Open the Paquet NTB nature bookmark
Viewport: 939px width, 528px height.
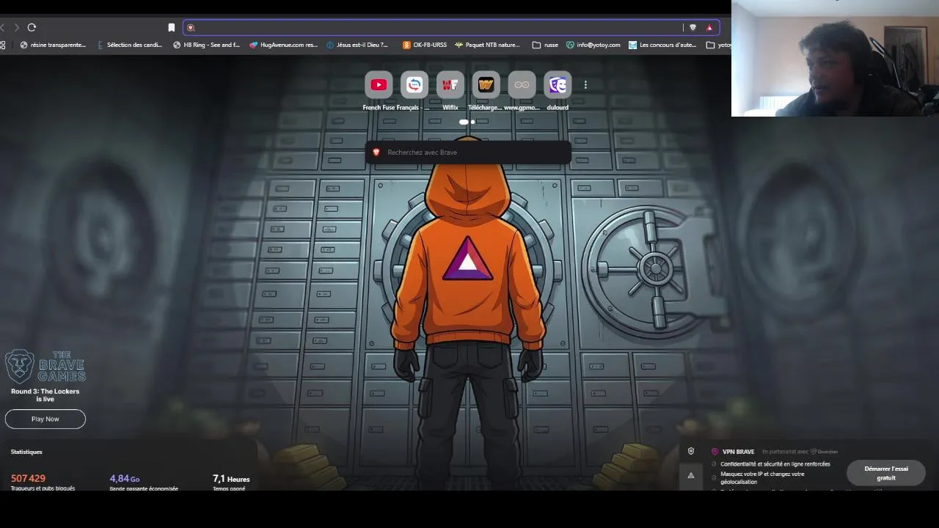coord(487,45)
